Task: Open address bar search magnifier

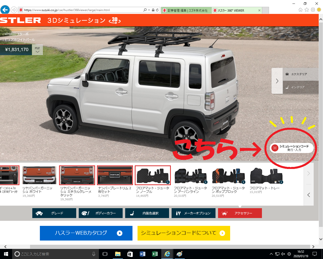Action: coord(145,10)
